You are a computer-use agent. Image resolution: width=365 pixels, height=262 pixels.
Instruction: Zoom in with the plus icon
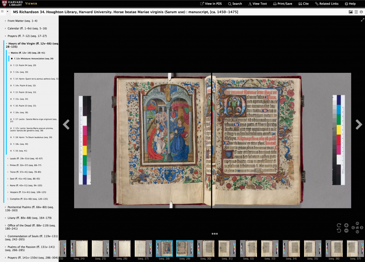pyautogui.click(x=346, y=225)
